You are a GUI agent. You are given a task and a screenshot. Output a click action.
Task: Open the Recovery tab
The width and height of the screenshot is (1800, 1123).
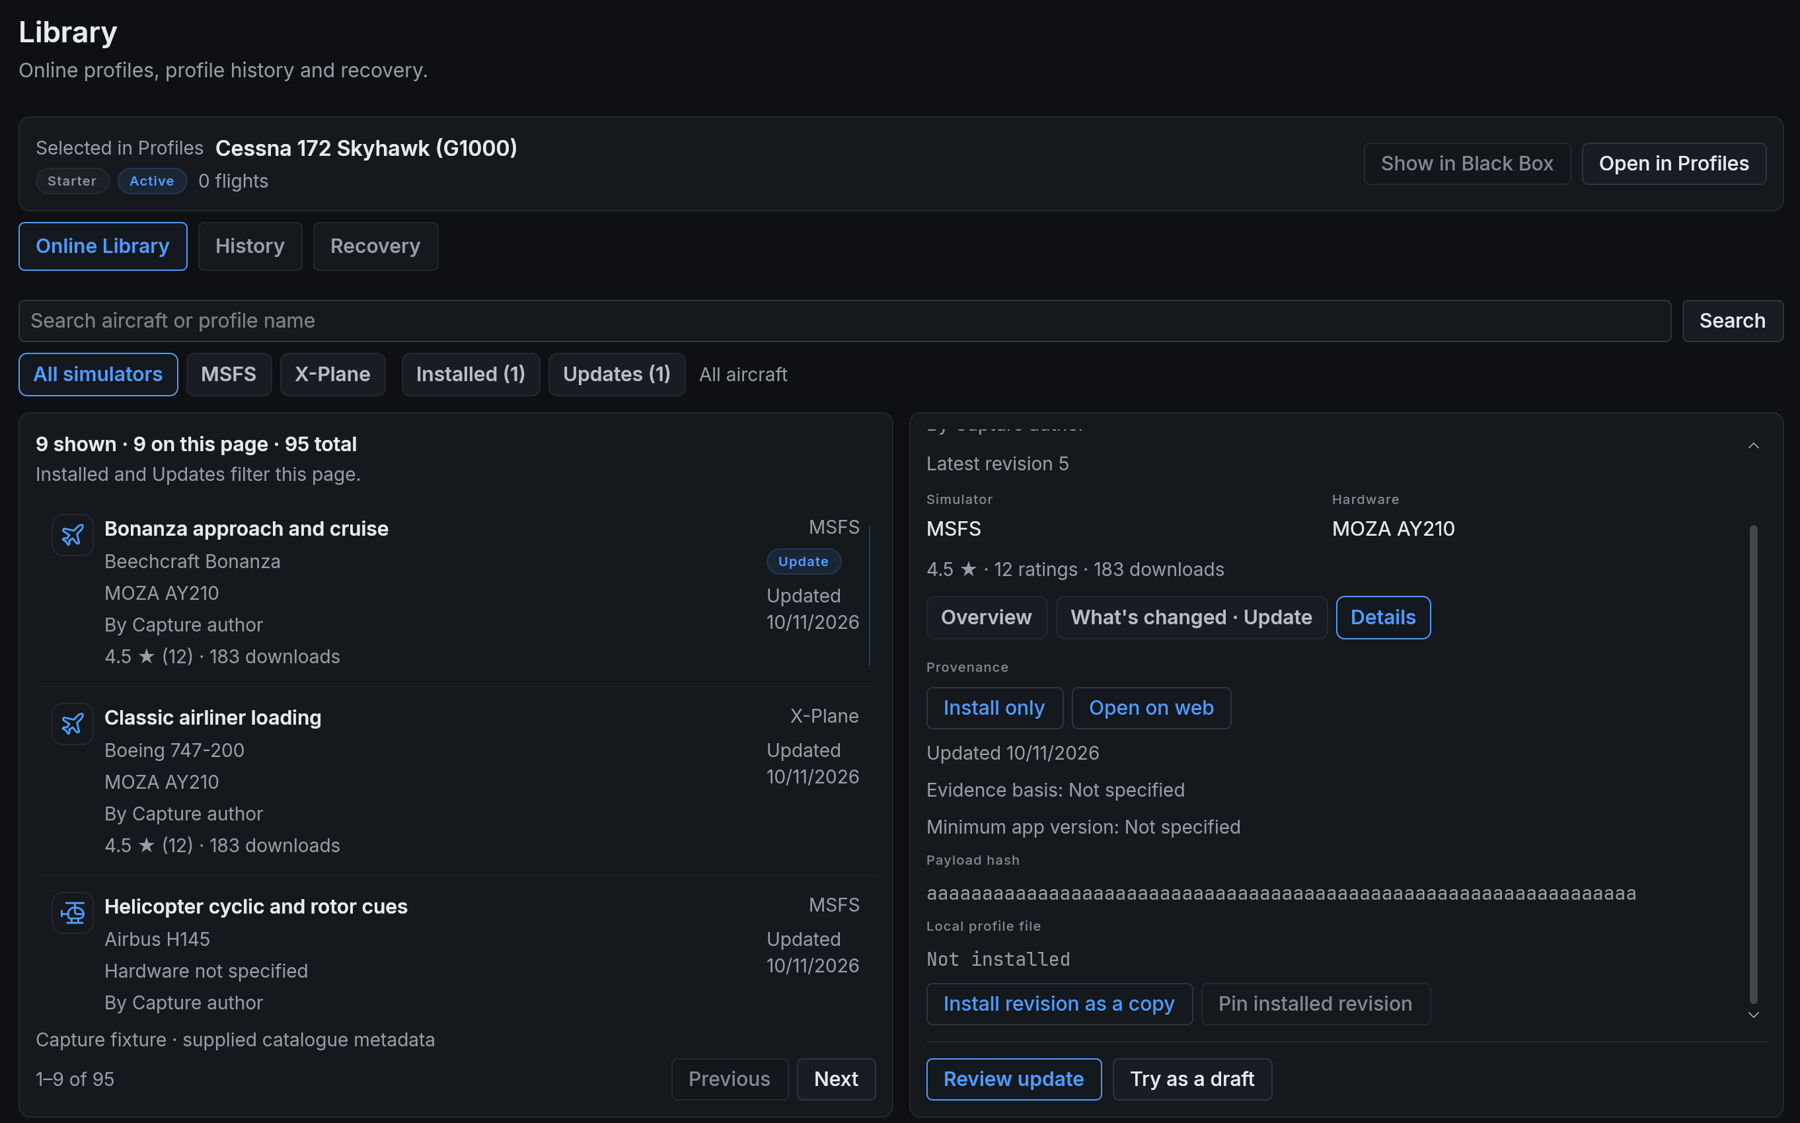[x=375, y=246]
